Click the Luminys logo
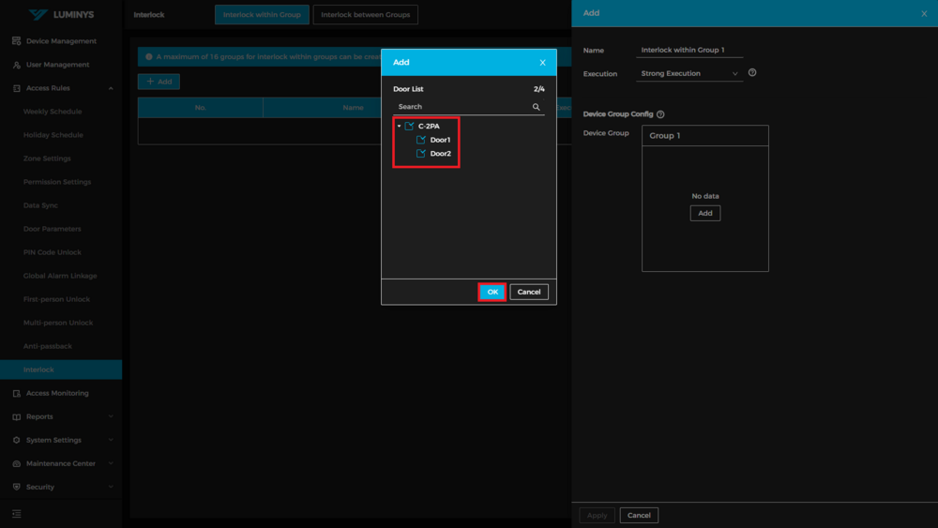Screen dimensions: 938x528 [61, 15]
